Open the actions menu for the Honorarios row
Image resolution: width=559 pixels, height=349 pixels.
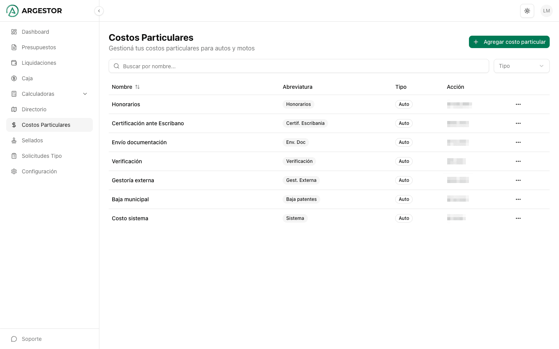(518, 104)
